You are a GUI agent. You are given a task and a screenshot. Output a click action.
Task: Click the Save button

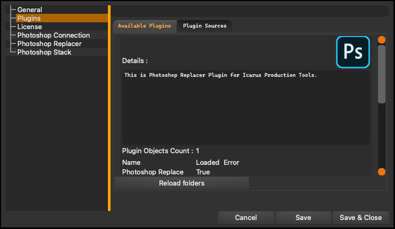pos(304,217)
